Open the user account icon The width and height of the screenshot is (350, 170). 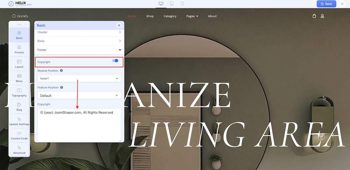[322, 16]
